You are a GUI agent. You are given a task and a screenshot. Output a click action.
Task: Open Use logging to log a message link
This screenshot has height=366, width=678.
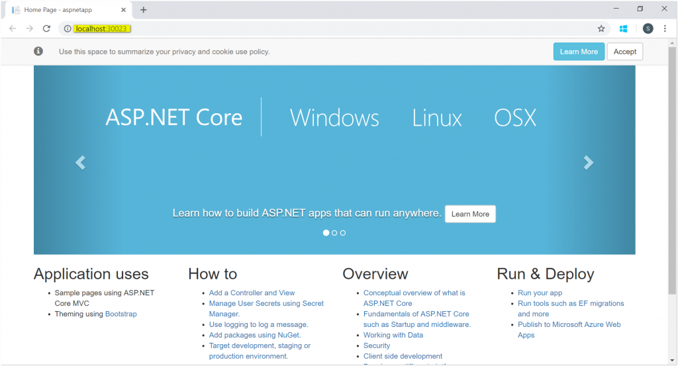click(259, 324)
